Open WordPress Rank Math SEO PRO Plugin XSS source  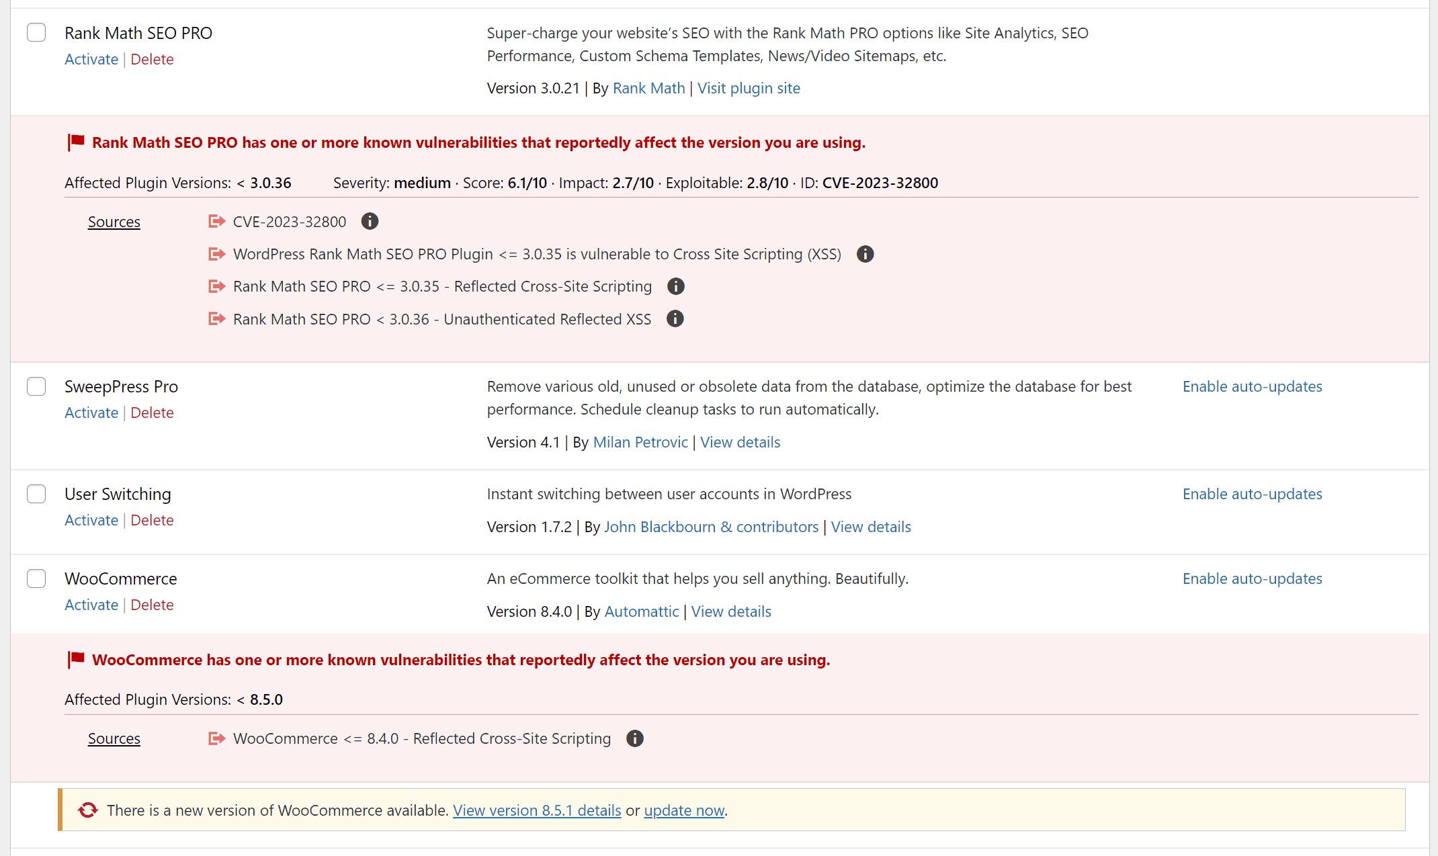click(x=537, y=254)
